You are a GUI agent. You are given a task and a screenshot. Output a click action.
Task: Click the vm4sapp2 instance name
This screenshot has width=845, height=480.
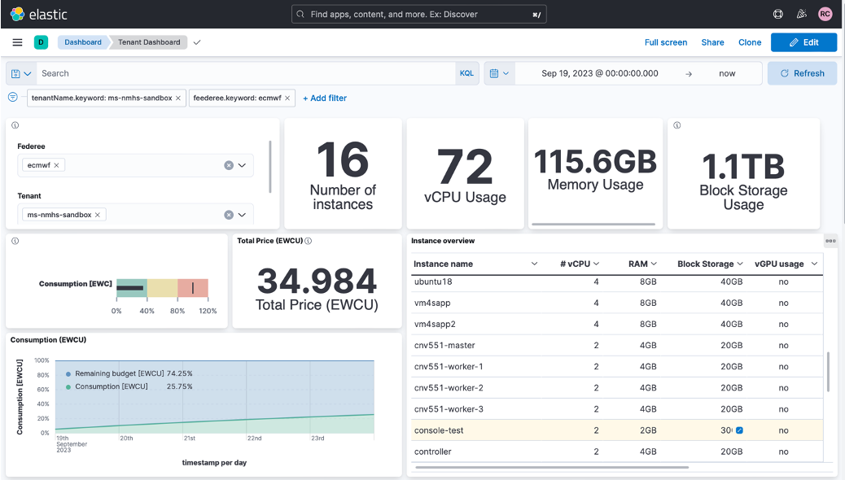435,325
